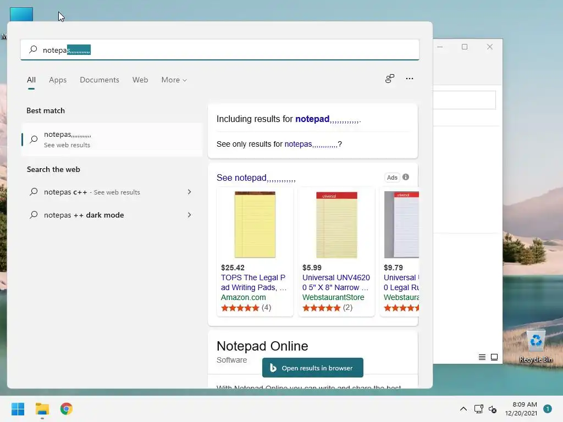The image size is (563, 422).
Task: Click the $25.42 price
Action: (x=233, y=268)
